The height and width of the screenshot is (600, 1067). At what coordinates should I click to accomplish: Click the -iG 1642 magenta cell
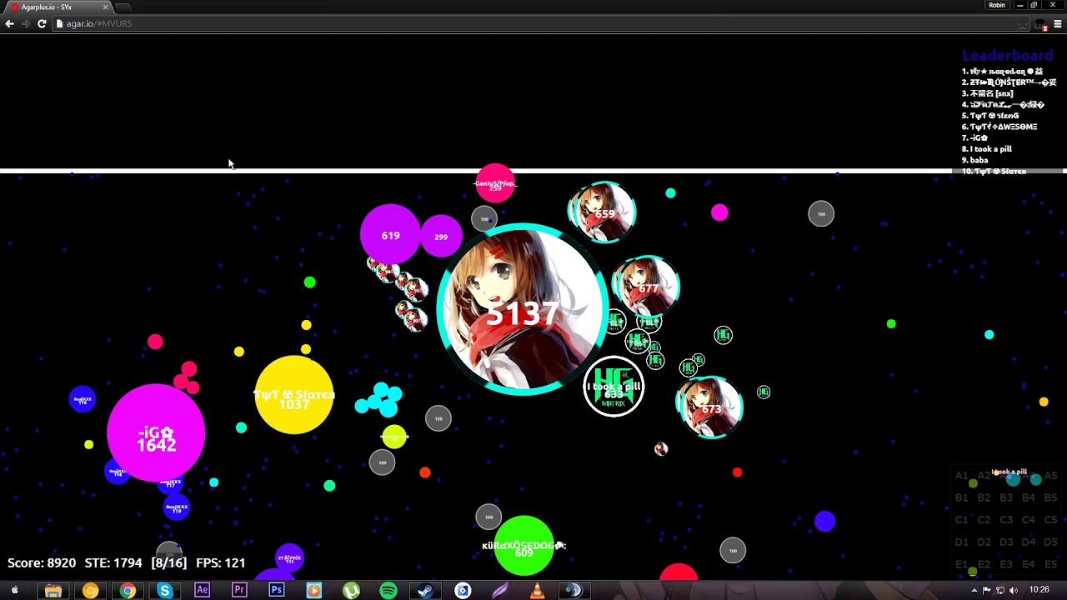click(156, 433)
